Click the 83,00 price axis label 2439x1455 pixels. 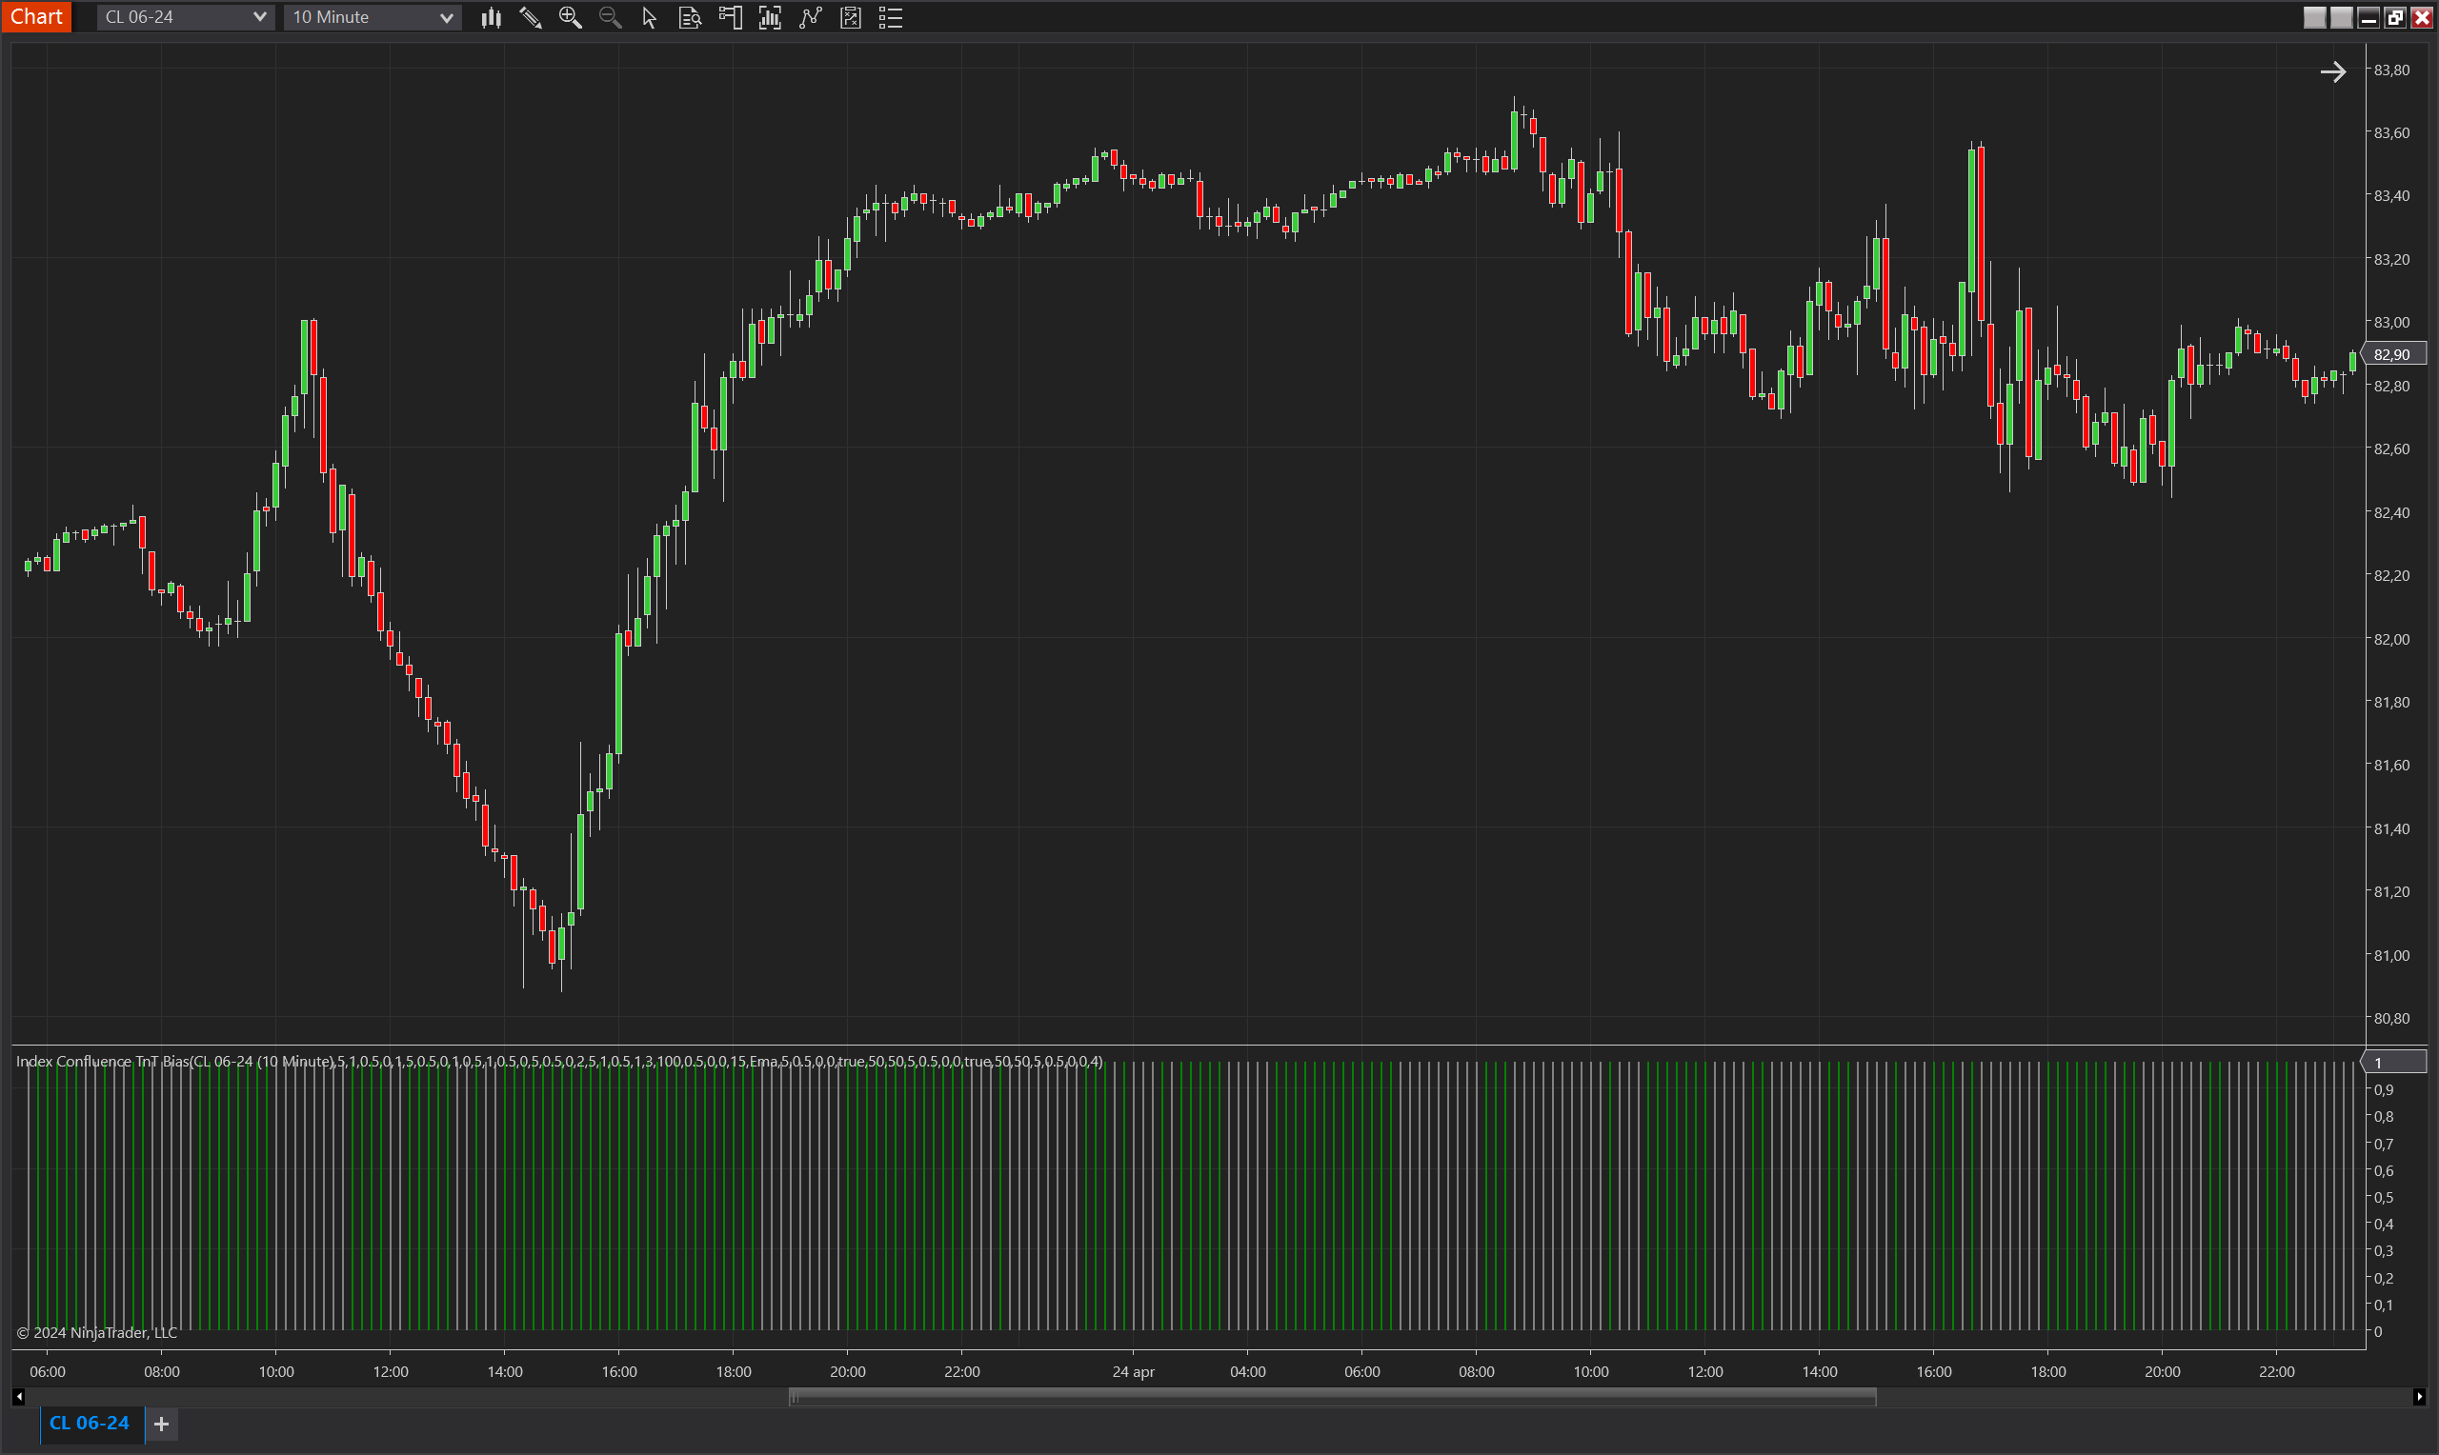point(2391,322)
